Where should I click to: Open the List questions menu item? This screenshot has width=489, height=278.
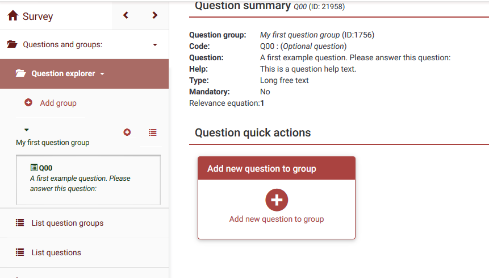(x=56, y=252)
